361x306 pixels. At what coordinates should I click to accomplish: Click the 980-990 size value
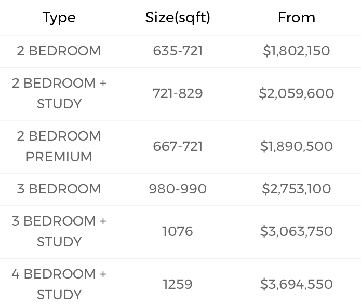(x=178, y=189)
